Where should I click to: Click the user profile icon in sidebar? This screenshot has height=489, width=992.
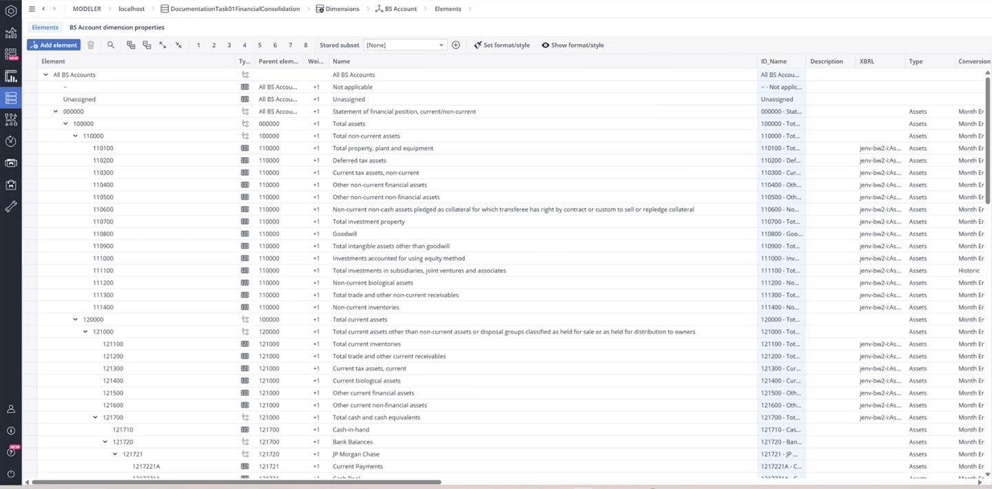point(10,408)
